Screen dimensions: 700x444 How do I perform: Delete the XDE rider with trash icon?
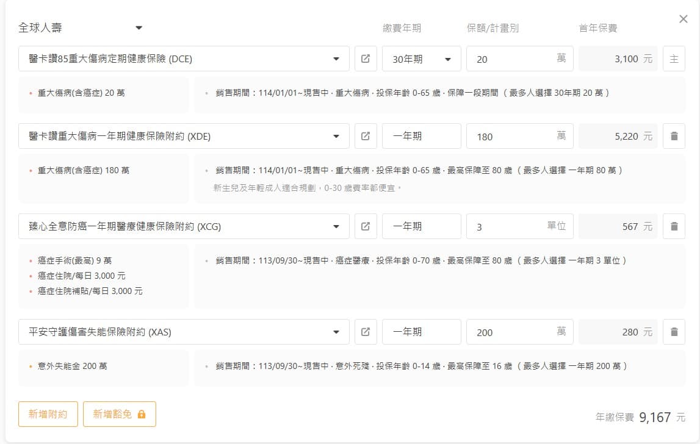click(674, 136)
